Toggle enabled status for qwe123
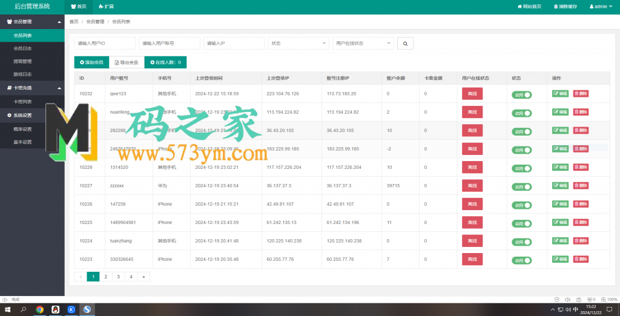Screen dimensions: 620x316 [521, 95]
